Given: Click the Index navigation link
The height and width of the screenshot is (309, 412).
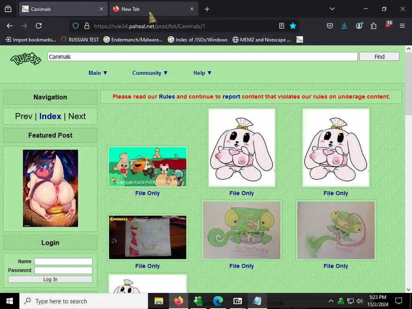Looking at the screenshot, I should click(x=50, y=116).
